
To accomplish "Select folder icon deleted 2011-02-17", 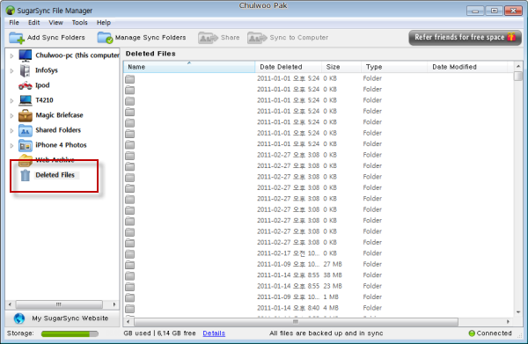I will (129, 253).
